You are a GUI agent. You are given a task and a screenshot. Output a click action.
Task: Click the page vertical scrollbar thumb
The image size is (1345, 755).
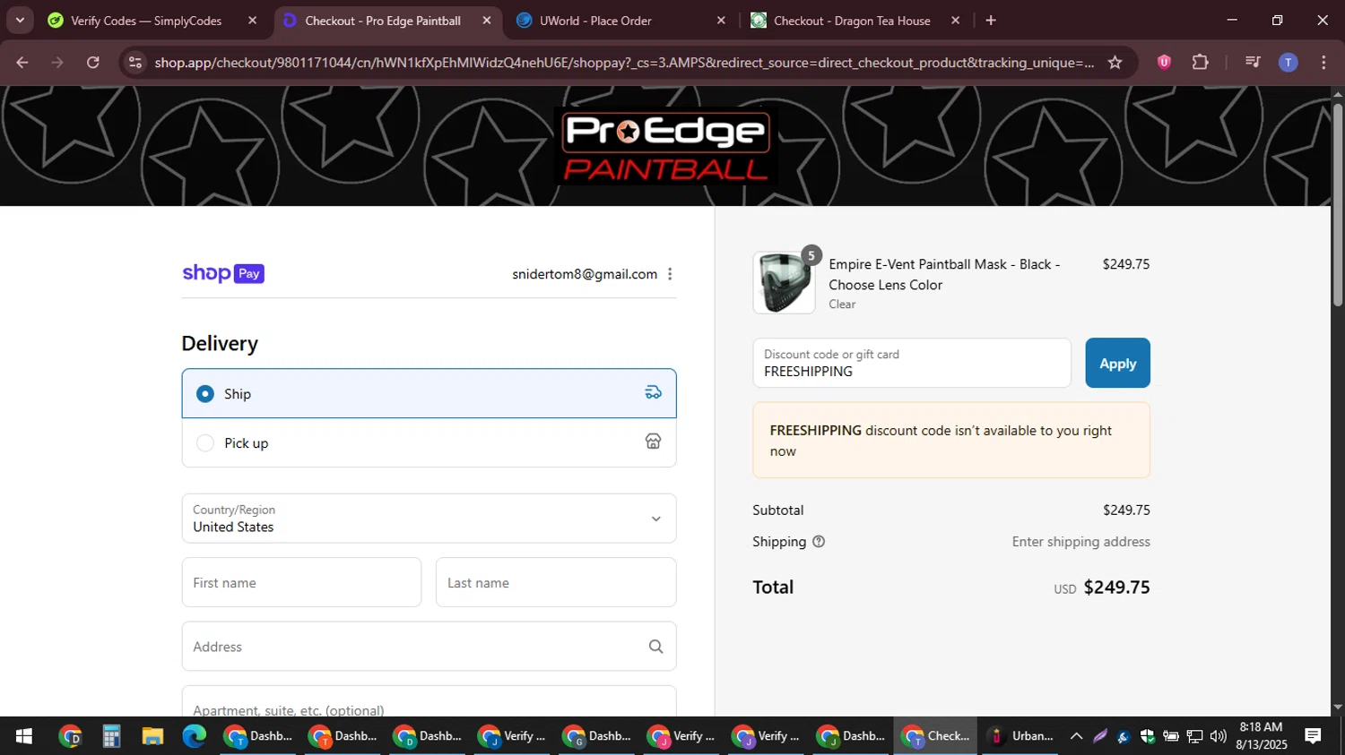point(1337,204)
